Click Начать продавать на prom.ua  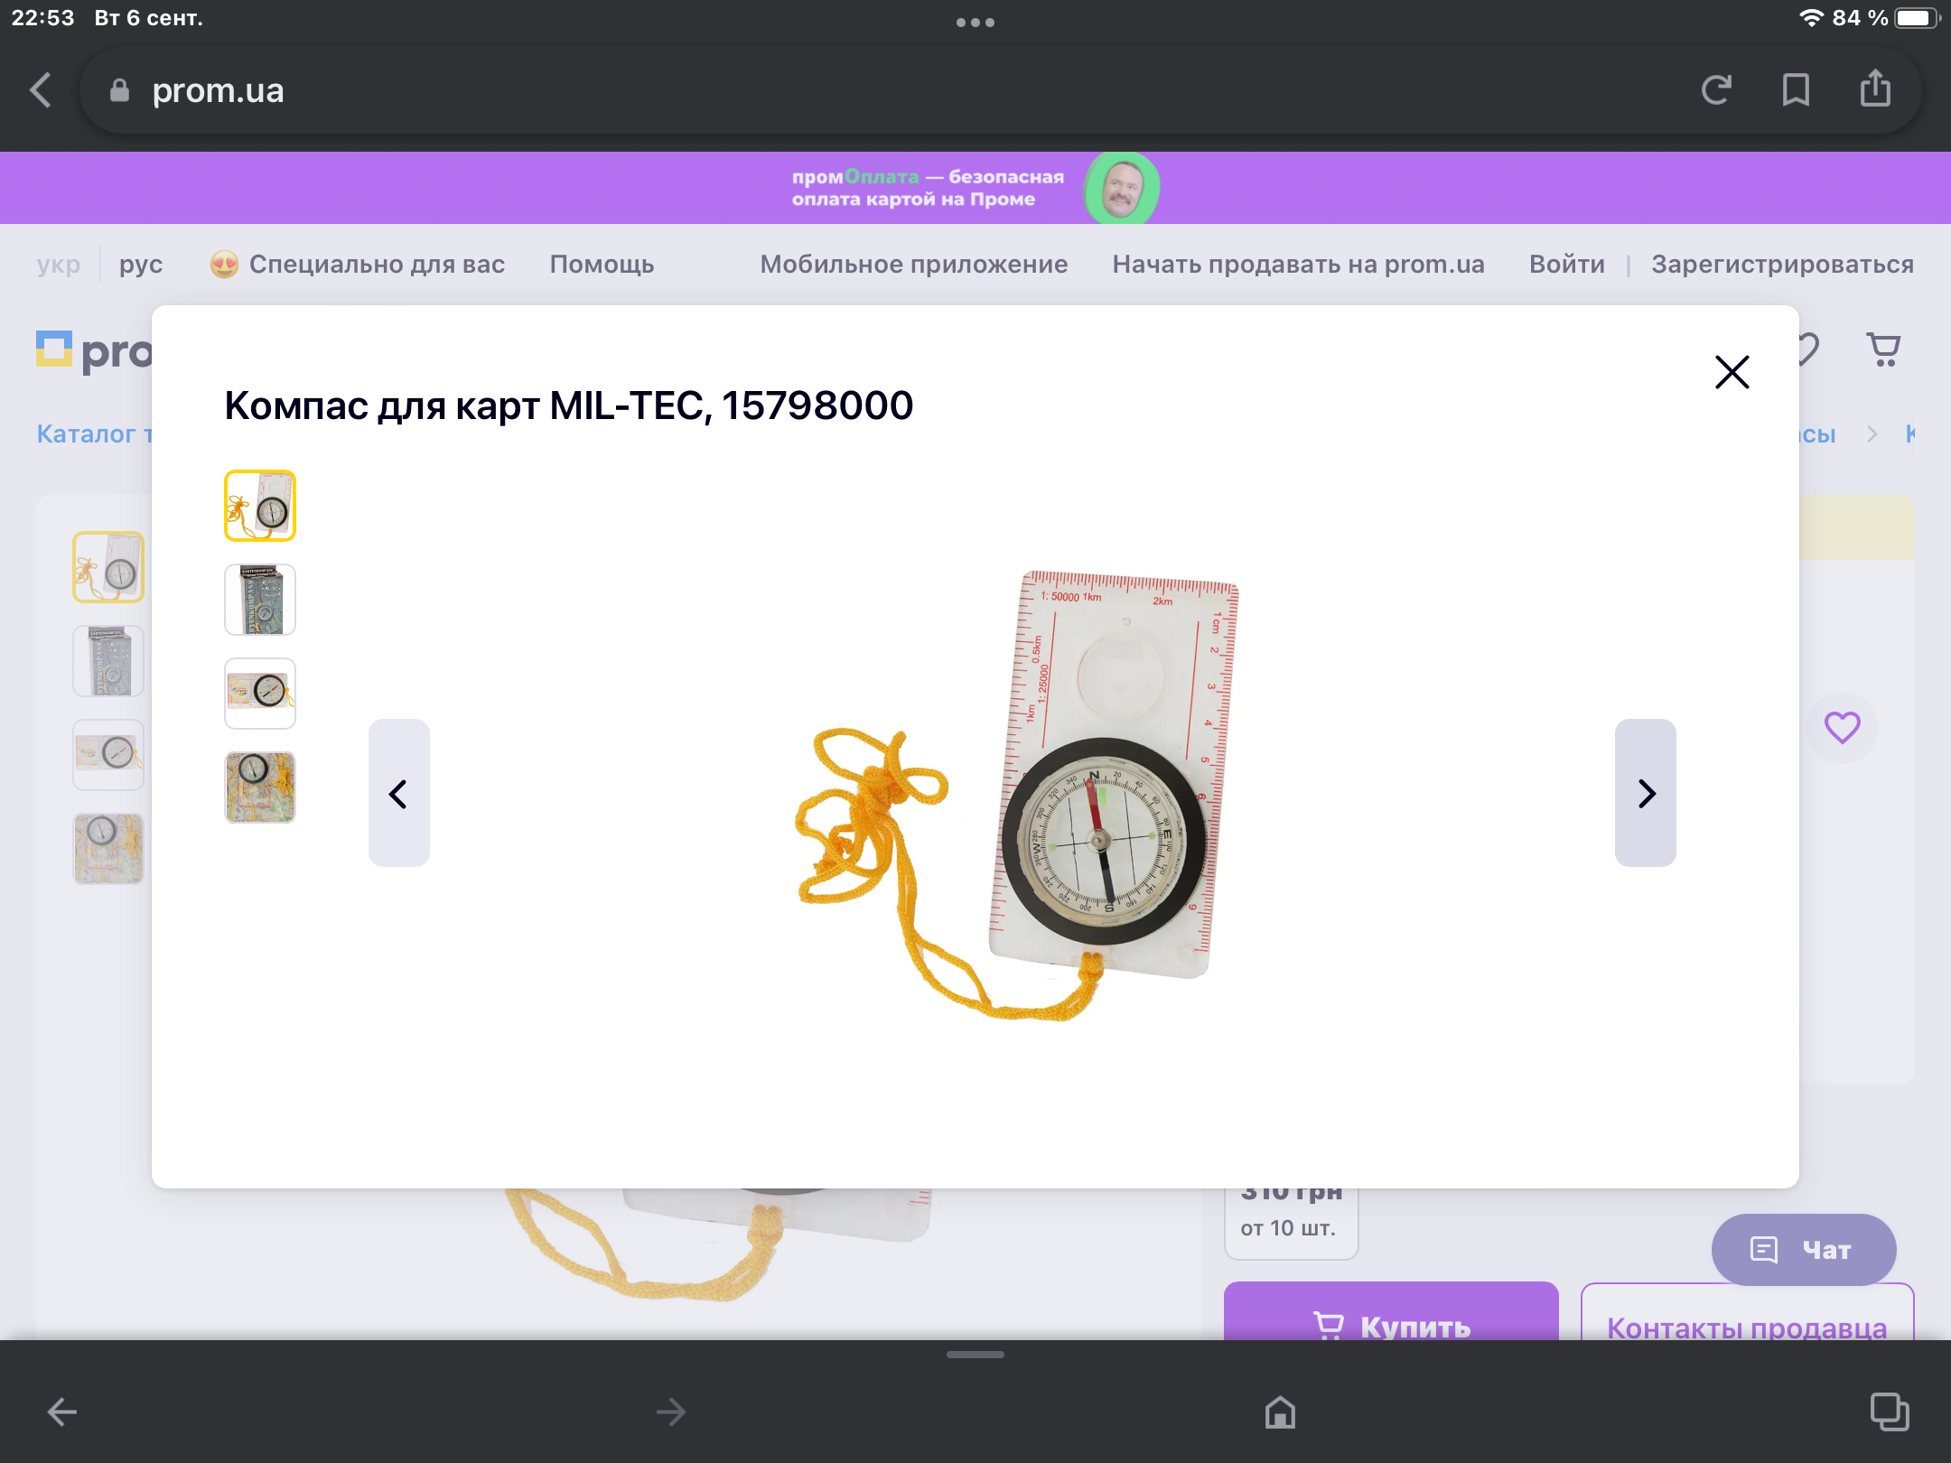point(1298,265)
